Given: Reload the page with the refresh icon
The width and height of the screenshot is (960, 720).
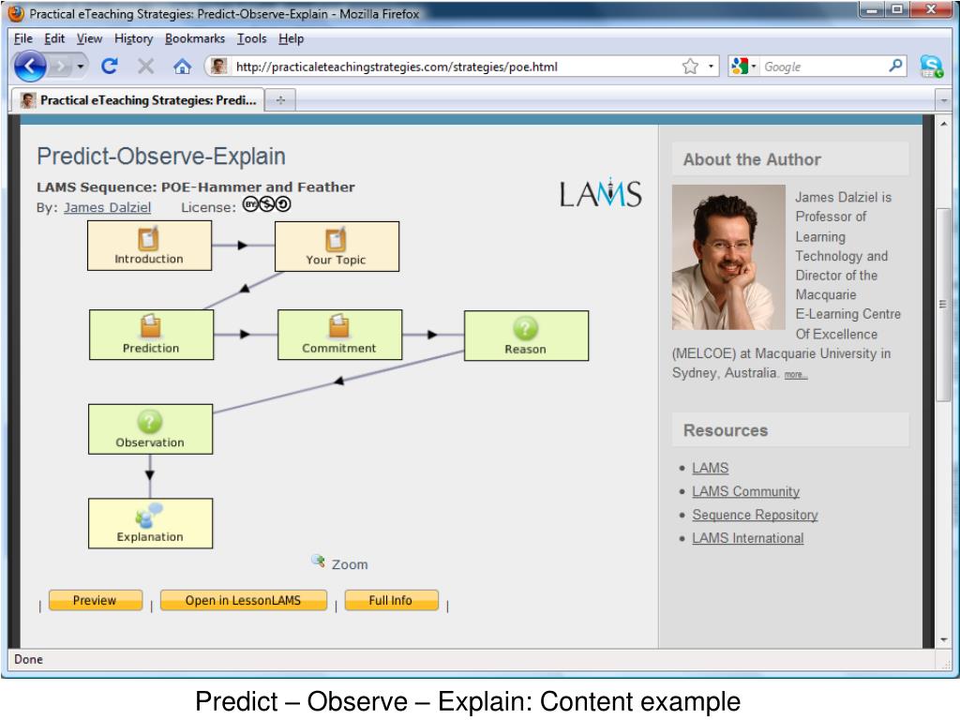Looking at the screenshot, I should tap(110, 67).
